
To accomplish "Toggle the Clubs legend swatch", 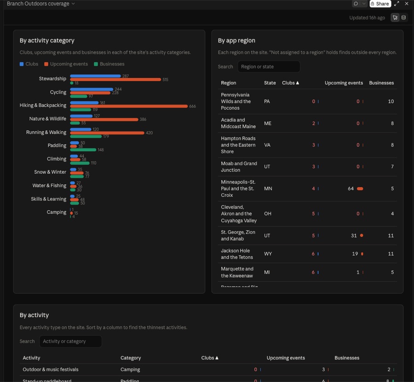I will [22, 64].
